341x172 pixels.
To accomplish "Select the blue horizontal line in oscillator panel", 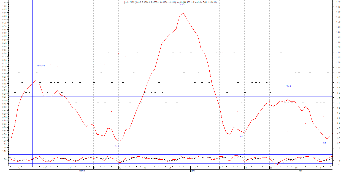I will pyautogui.click(x=171, y=164).
